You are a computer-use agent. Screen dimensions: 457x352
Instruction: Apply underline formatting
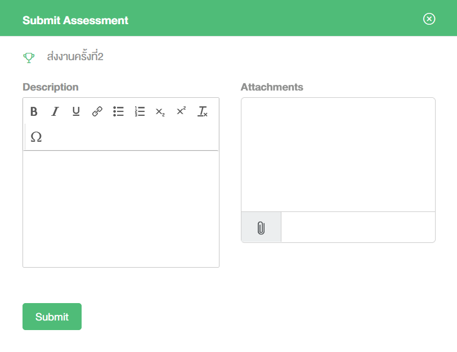click(x=76, y=111)
